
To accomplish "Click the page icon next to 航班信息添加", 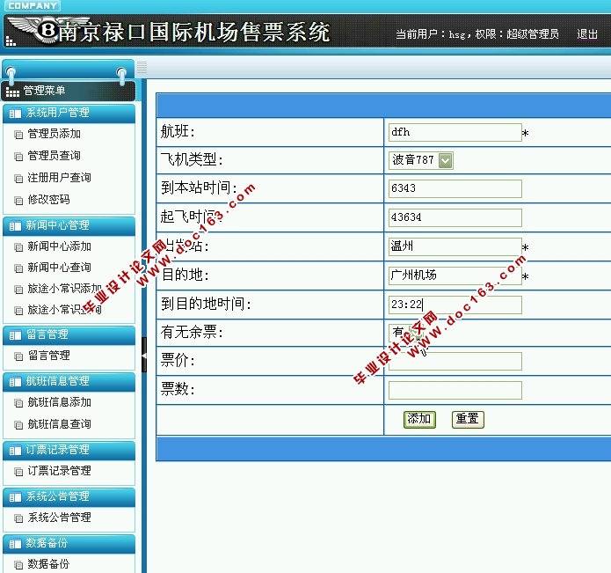I will click(18, 403).
